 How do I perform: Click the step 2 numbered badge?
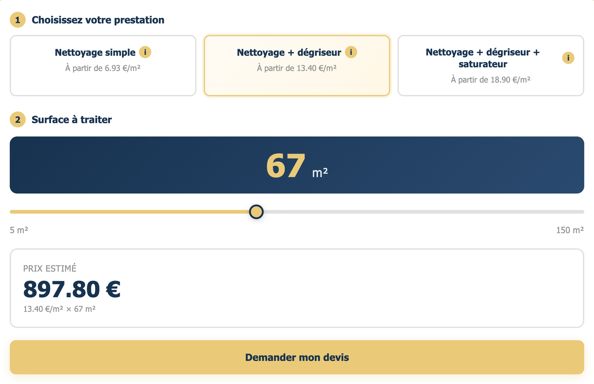click(x=18, y=120)
